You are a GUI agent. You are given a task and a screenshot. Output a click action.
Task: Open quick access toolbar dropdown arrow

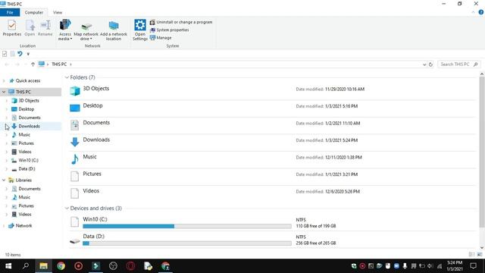coord(28,54)
